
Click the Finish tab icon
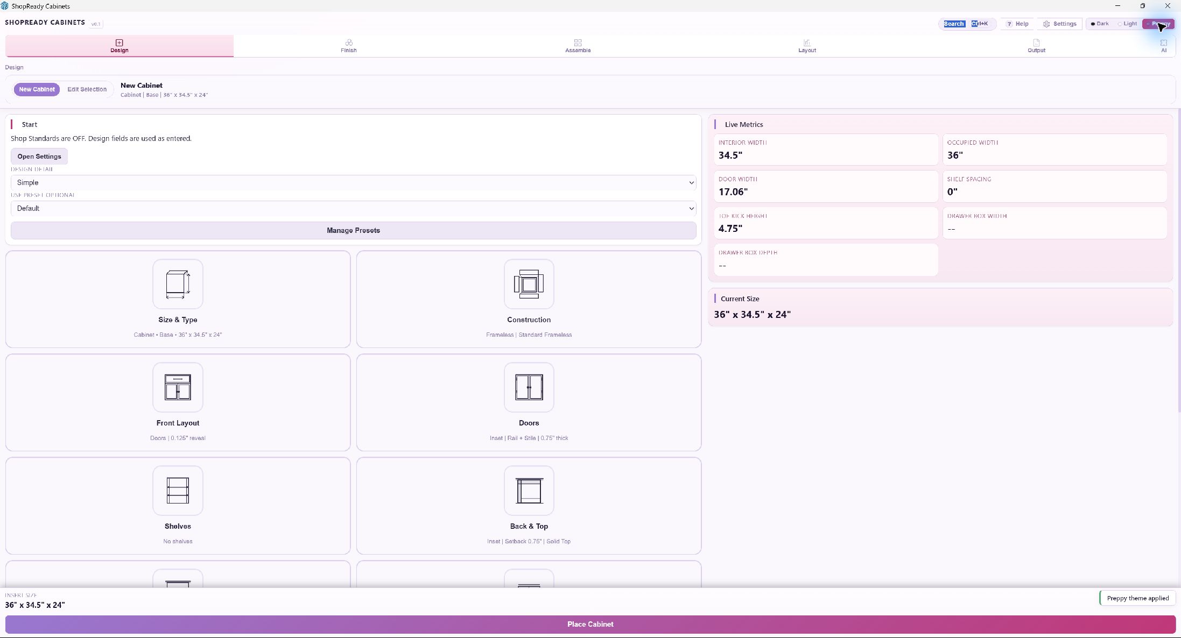click(x=349, y=42)
